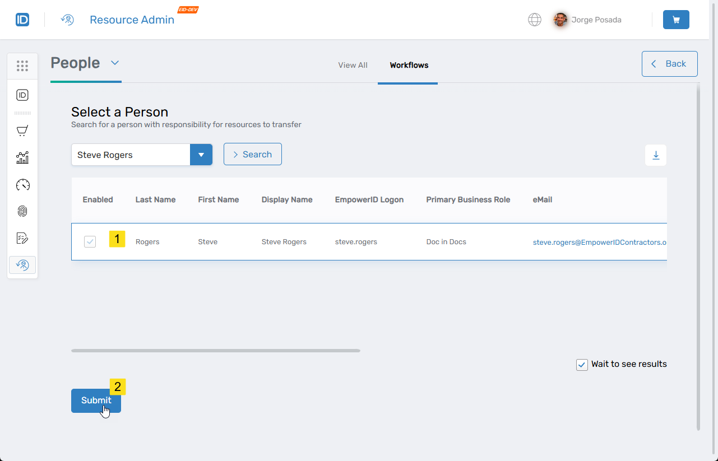Click the fingerprint sidebar icon

(x=22, y=211)
